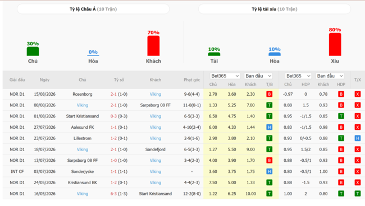Screen dimensions: 365x206
Task: Click score 6-3 in Start Kristiansand row
Action: (113, 194)
